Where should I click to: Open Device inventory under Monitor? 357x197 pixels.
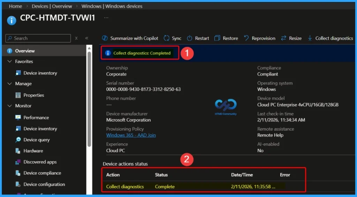(40, 128)
